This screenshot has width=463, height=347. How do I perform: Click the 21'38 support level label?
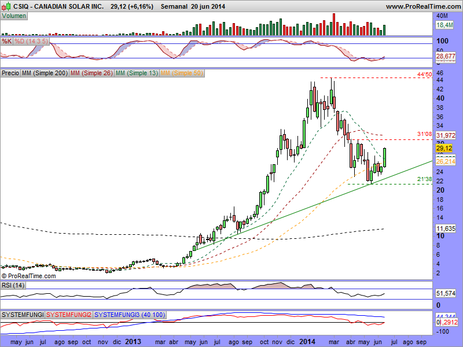(x=425, y=179)
